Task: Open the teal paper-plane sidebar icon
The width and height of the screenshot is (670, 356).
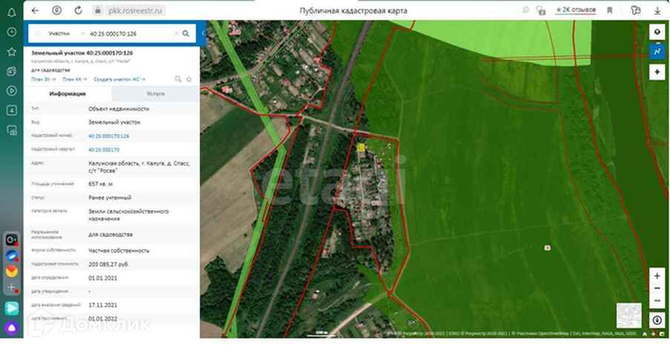Action: point(12,308)
